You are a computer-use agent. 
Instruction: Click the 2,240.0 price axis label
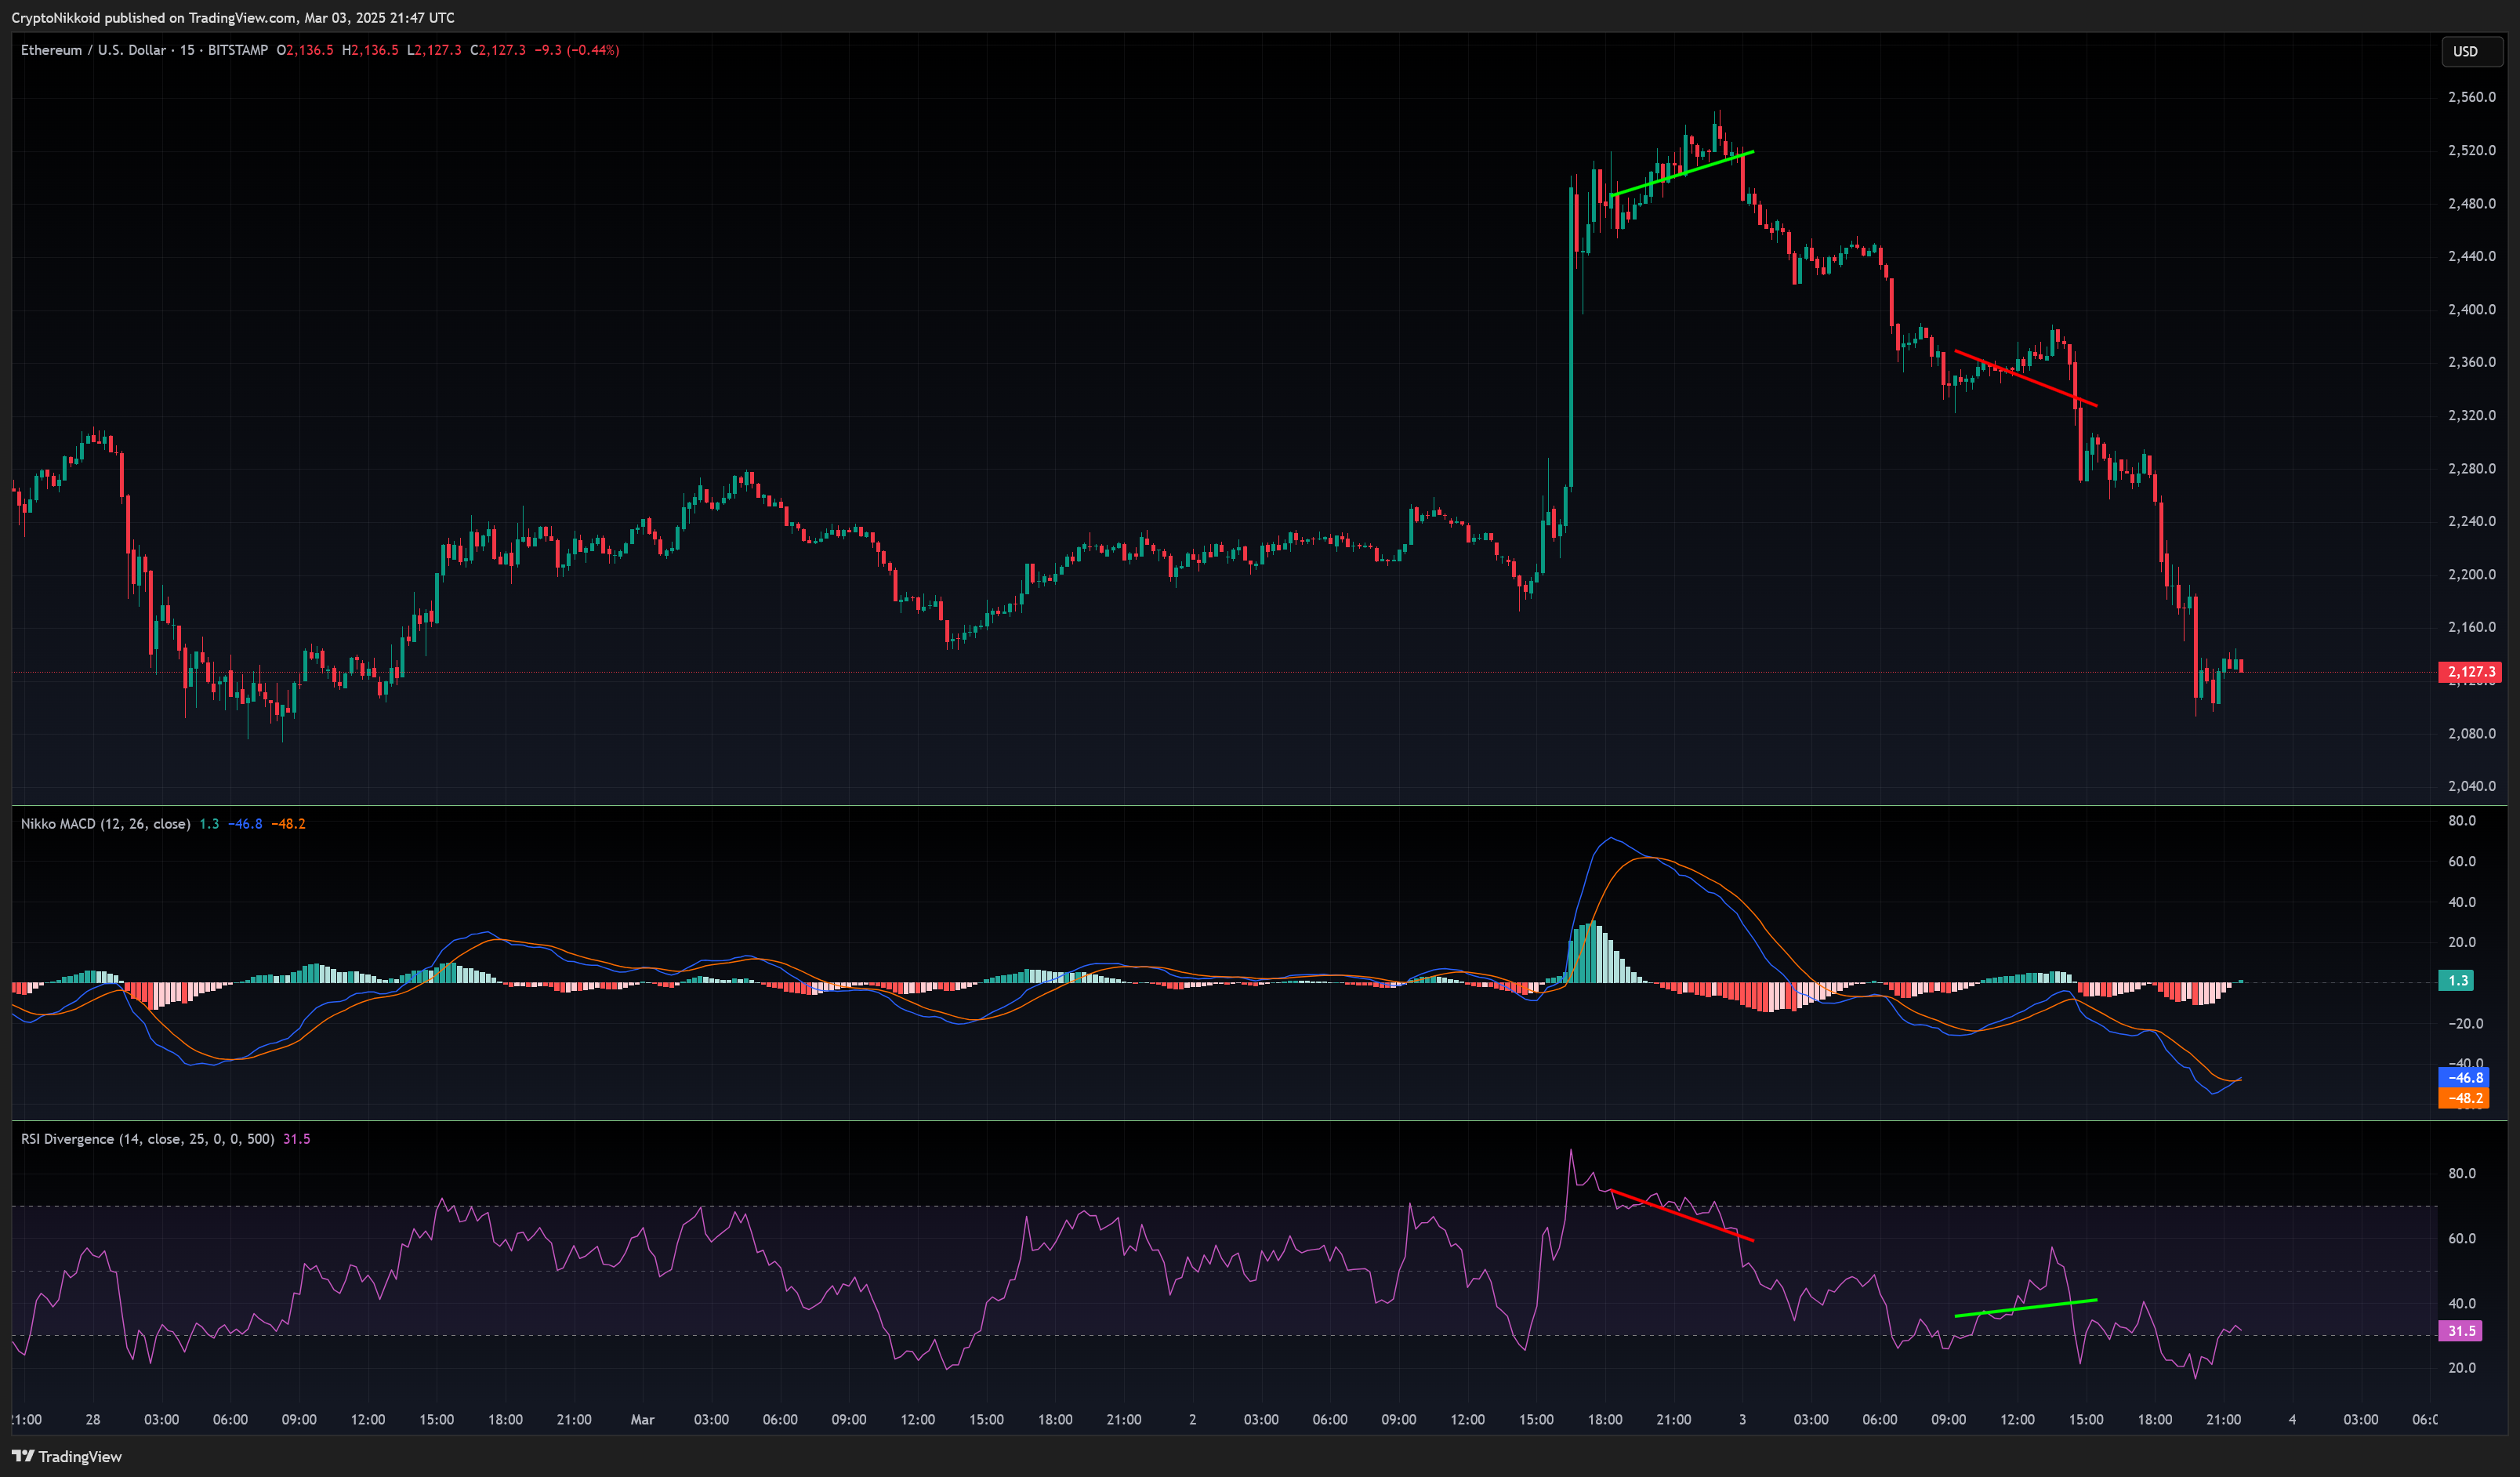pos(2472,521)
